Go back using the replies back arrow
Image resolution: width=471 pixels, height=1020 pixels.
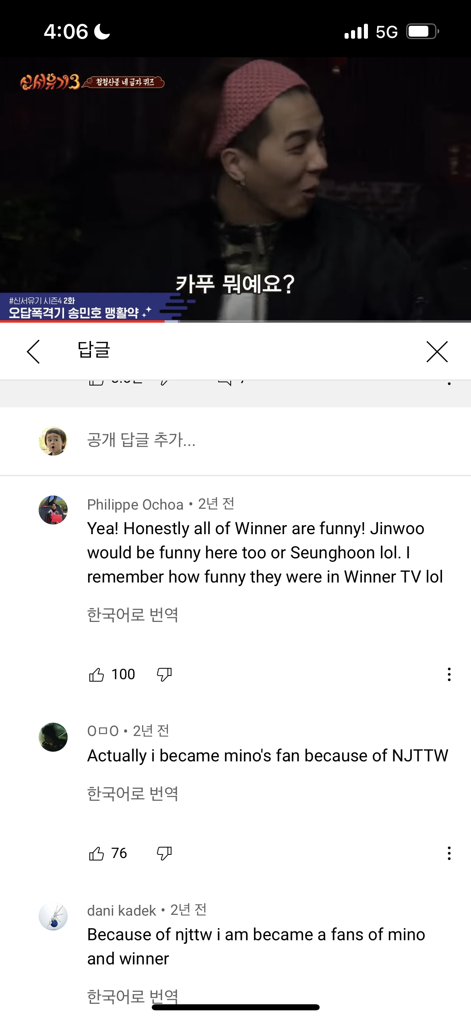33,351
